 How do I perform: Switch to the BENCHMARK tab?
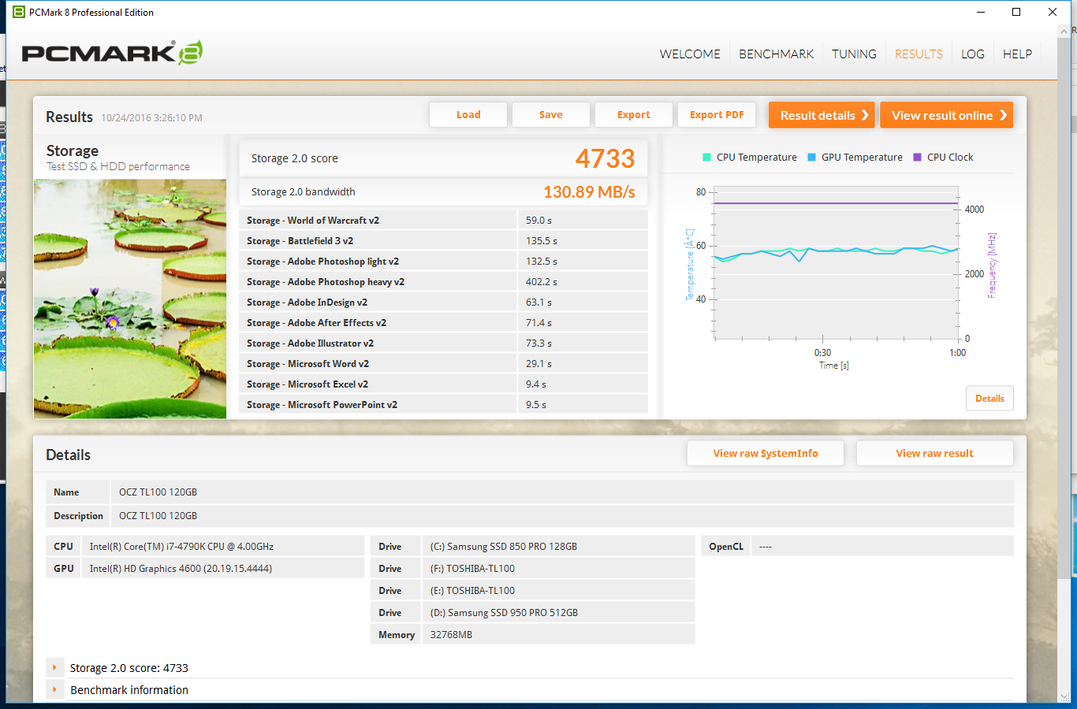(776, 54)
